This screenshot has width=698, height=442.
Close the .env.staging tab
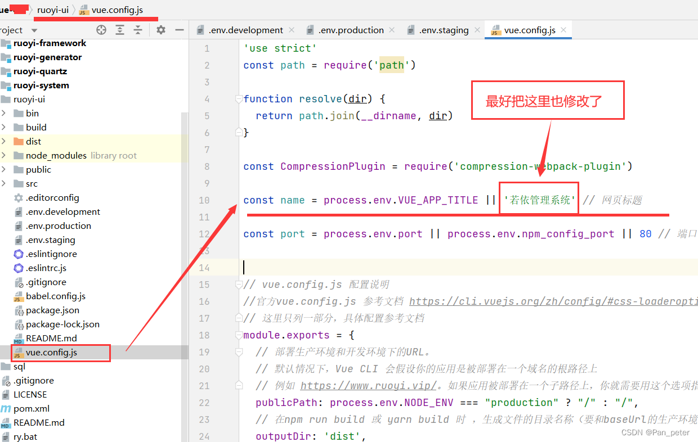(x=477, y=30)
